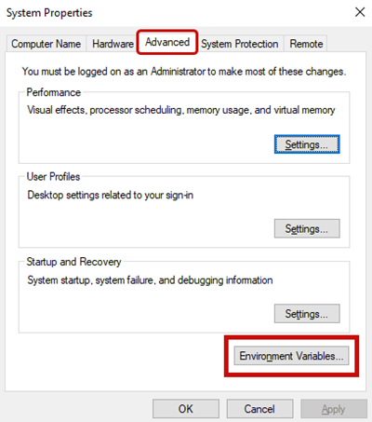Open Performance Settings button
The height and width of the screenshot is (422, 372).
(x=307, y=144)
